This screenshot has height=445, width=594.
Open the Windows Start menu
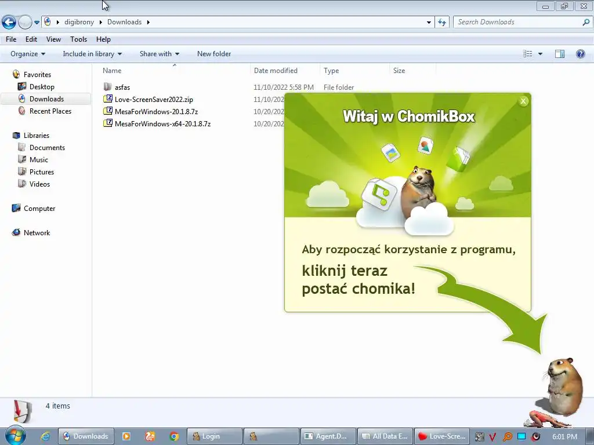pyautogui.click(x=15, y=436)
